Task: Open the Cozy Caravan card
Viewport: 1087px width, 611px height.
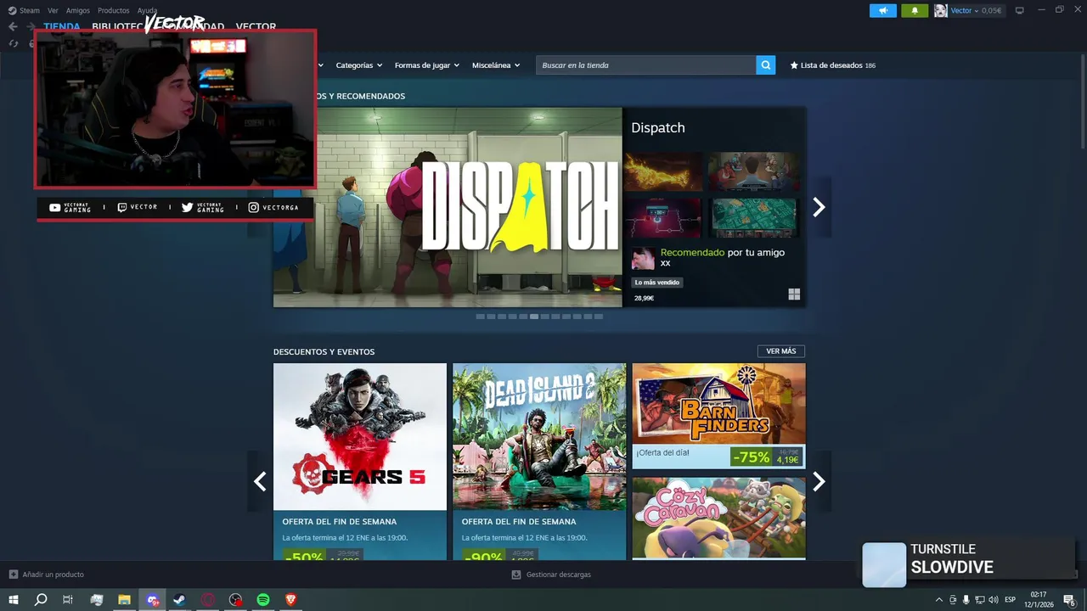Action: 718,518
